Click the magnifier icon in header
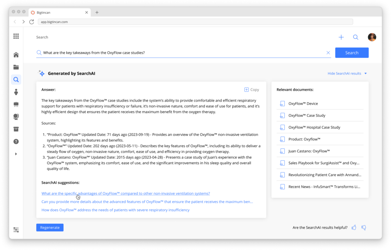The image size is (391, 250). click(x=355, y=37)
